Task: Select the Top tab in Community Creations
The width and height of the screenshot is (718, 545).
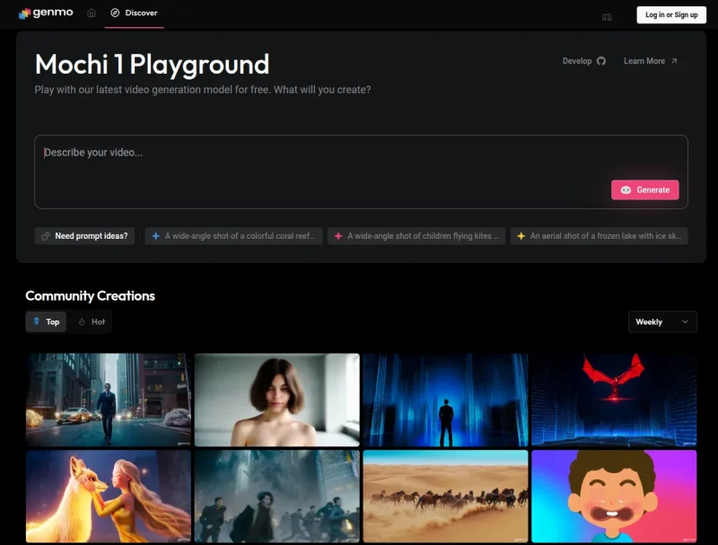Action: click(46, 322)
